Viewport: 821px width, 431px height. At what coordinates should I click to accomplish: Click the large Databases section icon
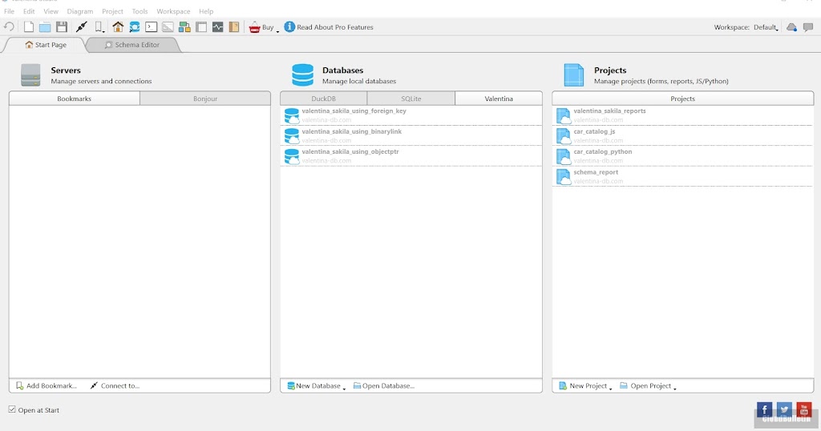302,75
